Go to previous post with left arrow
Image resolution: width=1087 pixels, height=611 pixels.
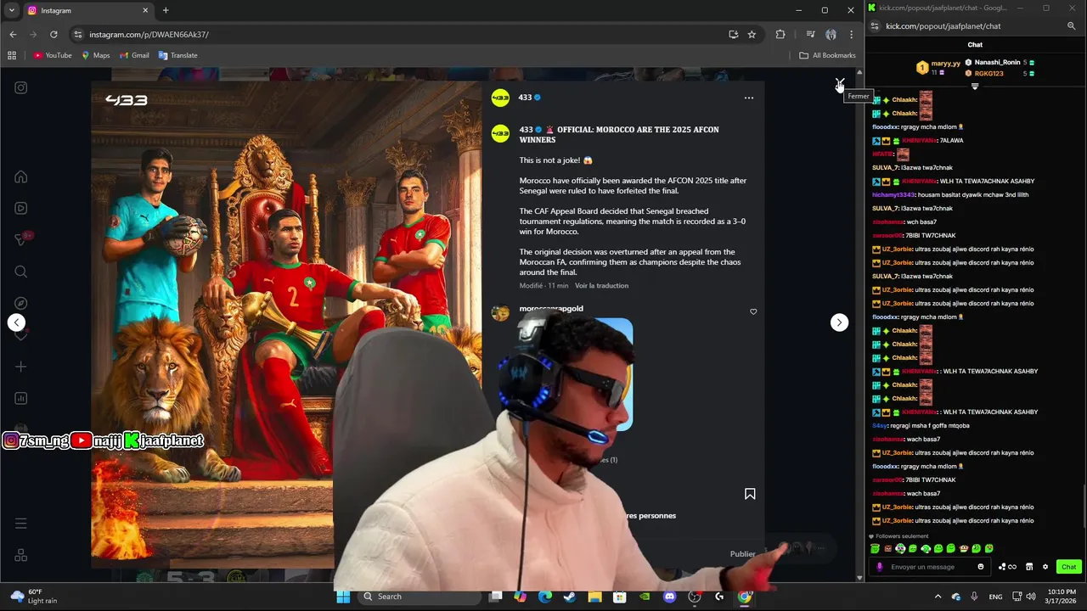coord(16,322)
